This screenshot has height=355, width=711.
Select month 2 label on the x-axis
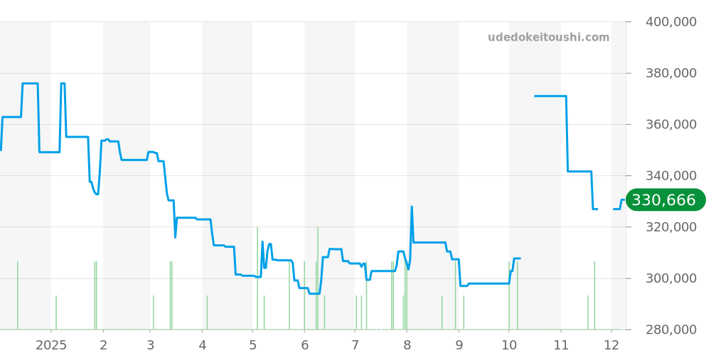pos(103,345)
